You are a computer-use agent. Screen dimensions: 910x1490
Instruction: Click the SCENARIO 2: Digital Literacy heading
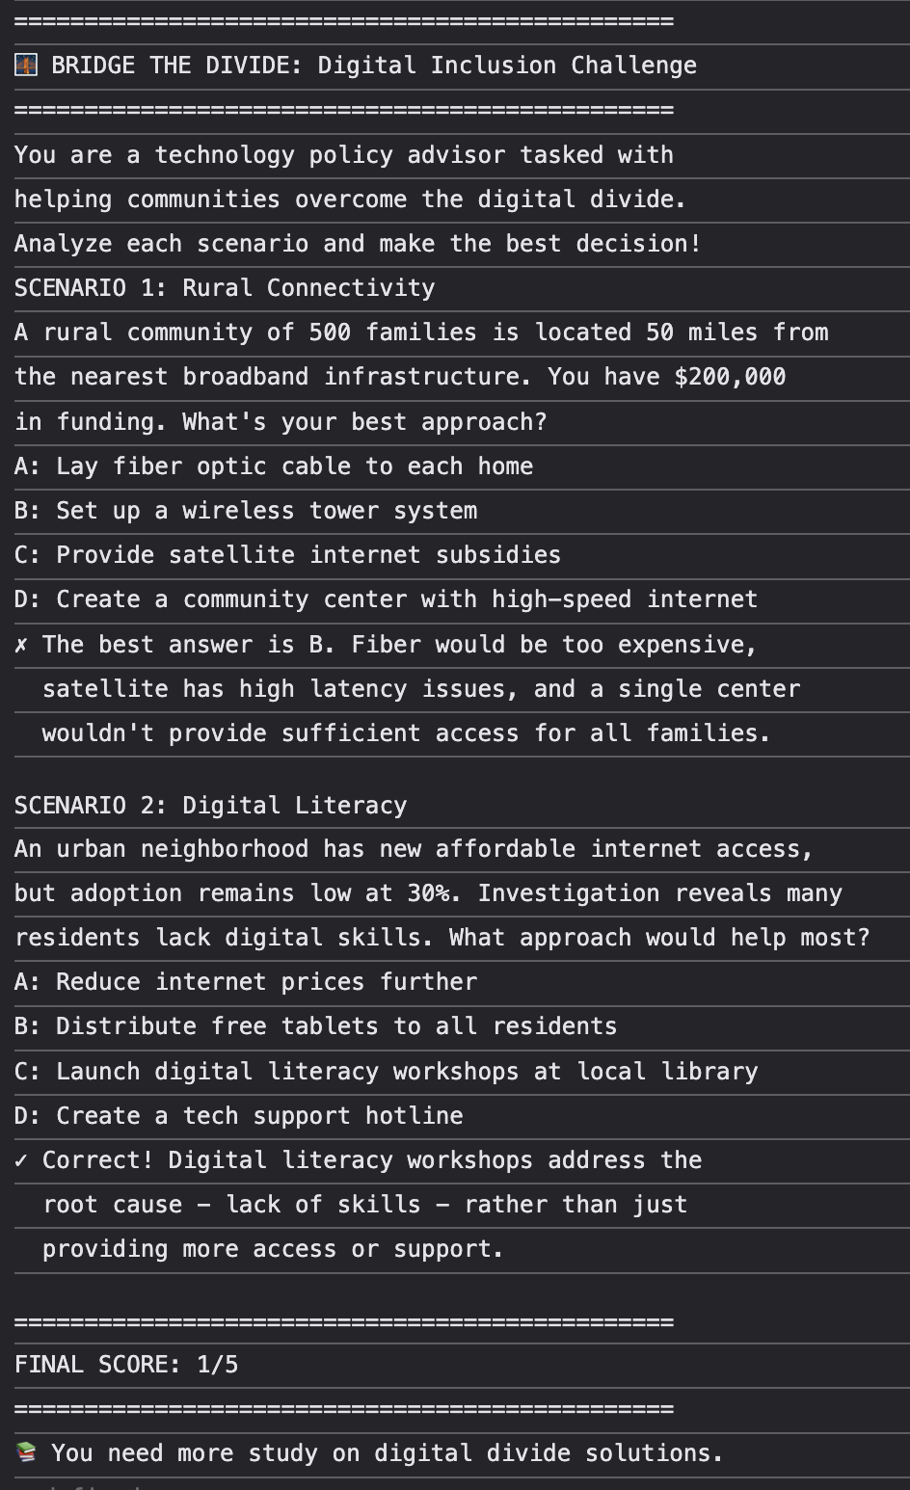(210, 806)
